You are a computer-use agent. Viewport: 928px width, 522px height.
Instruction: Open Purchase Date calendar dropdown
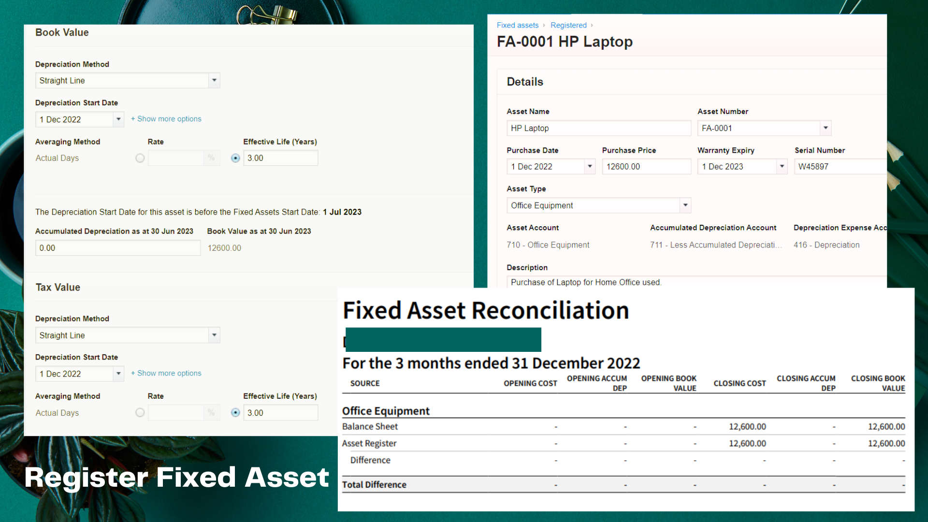pos(590,167)
